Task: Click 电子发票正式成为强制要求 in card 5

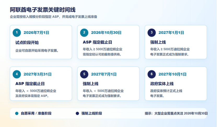Action: click(x=102, y=96)
